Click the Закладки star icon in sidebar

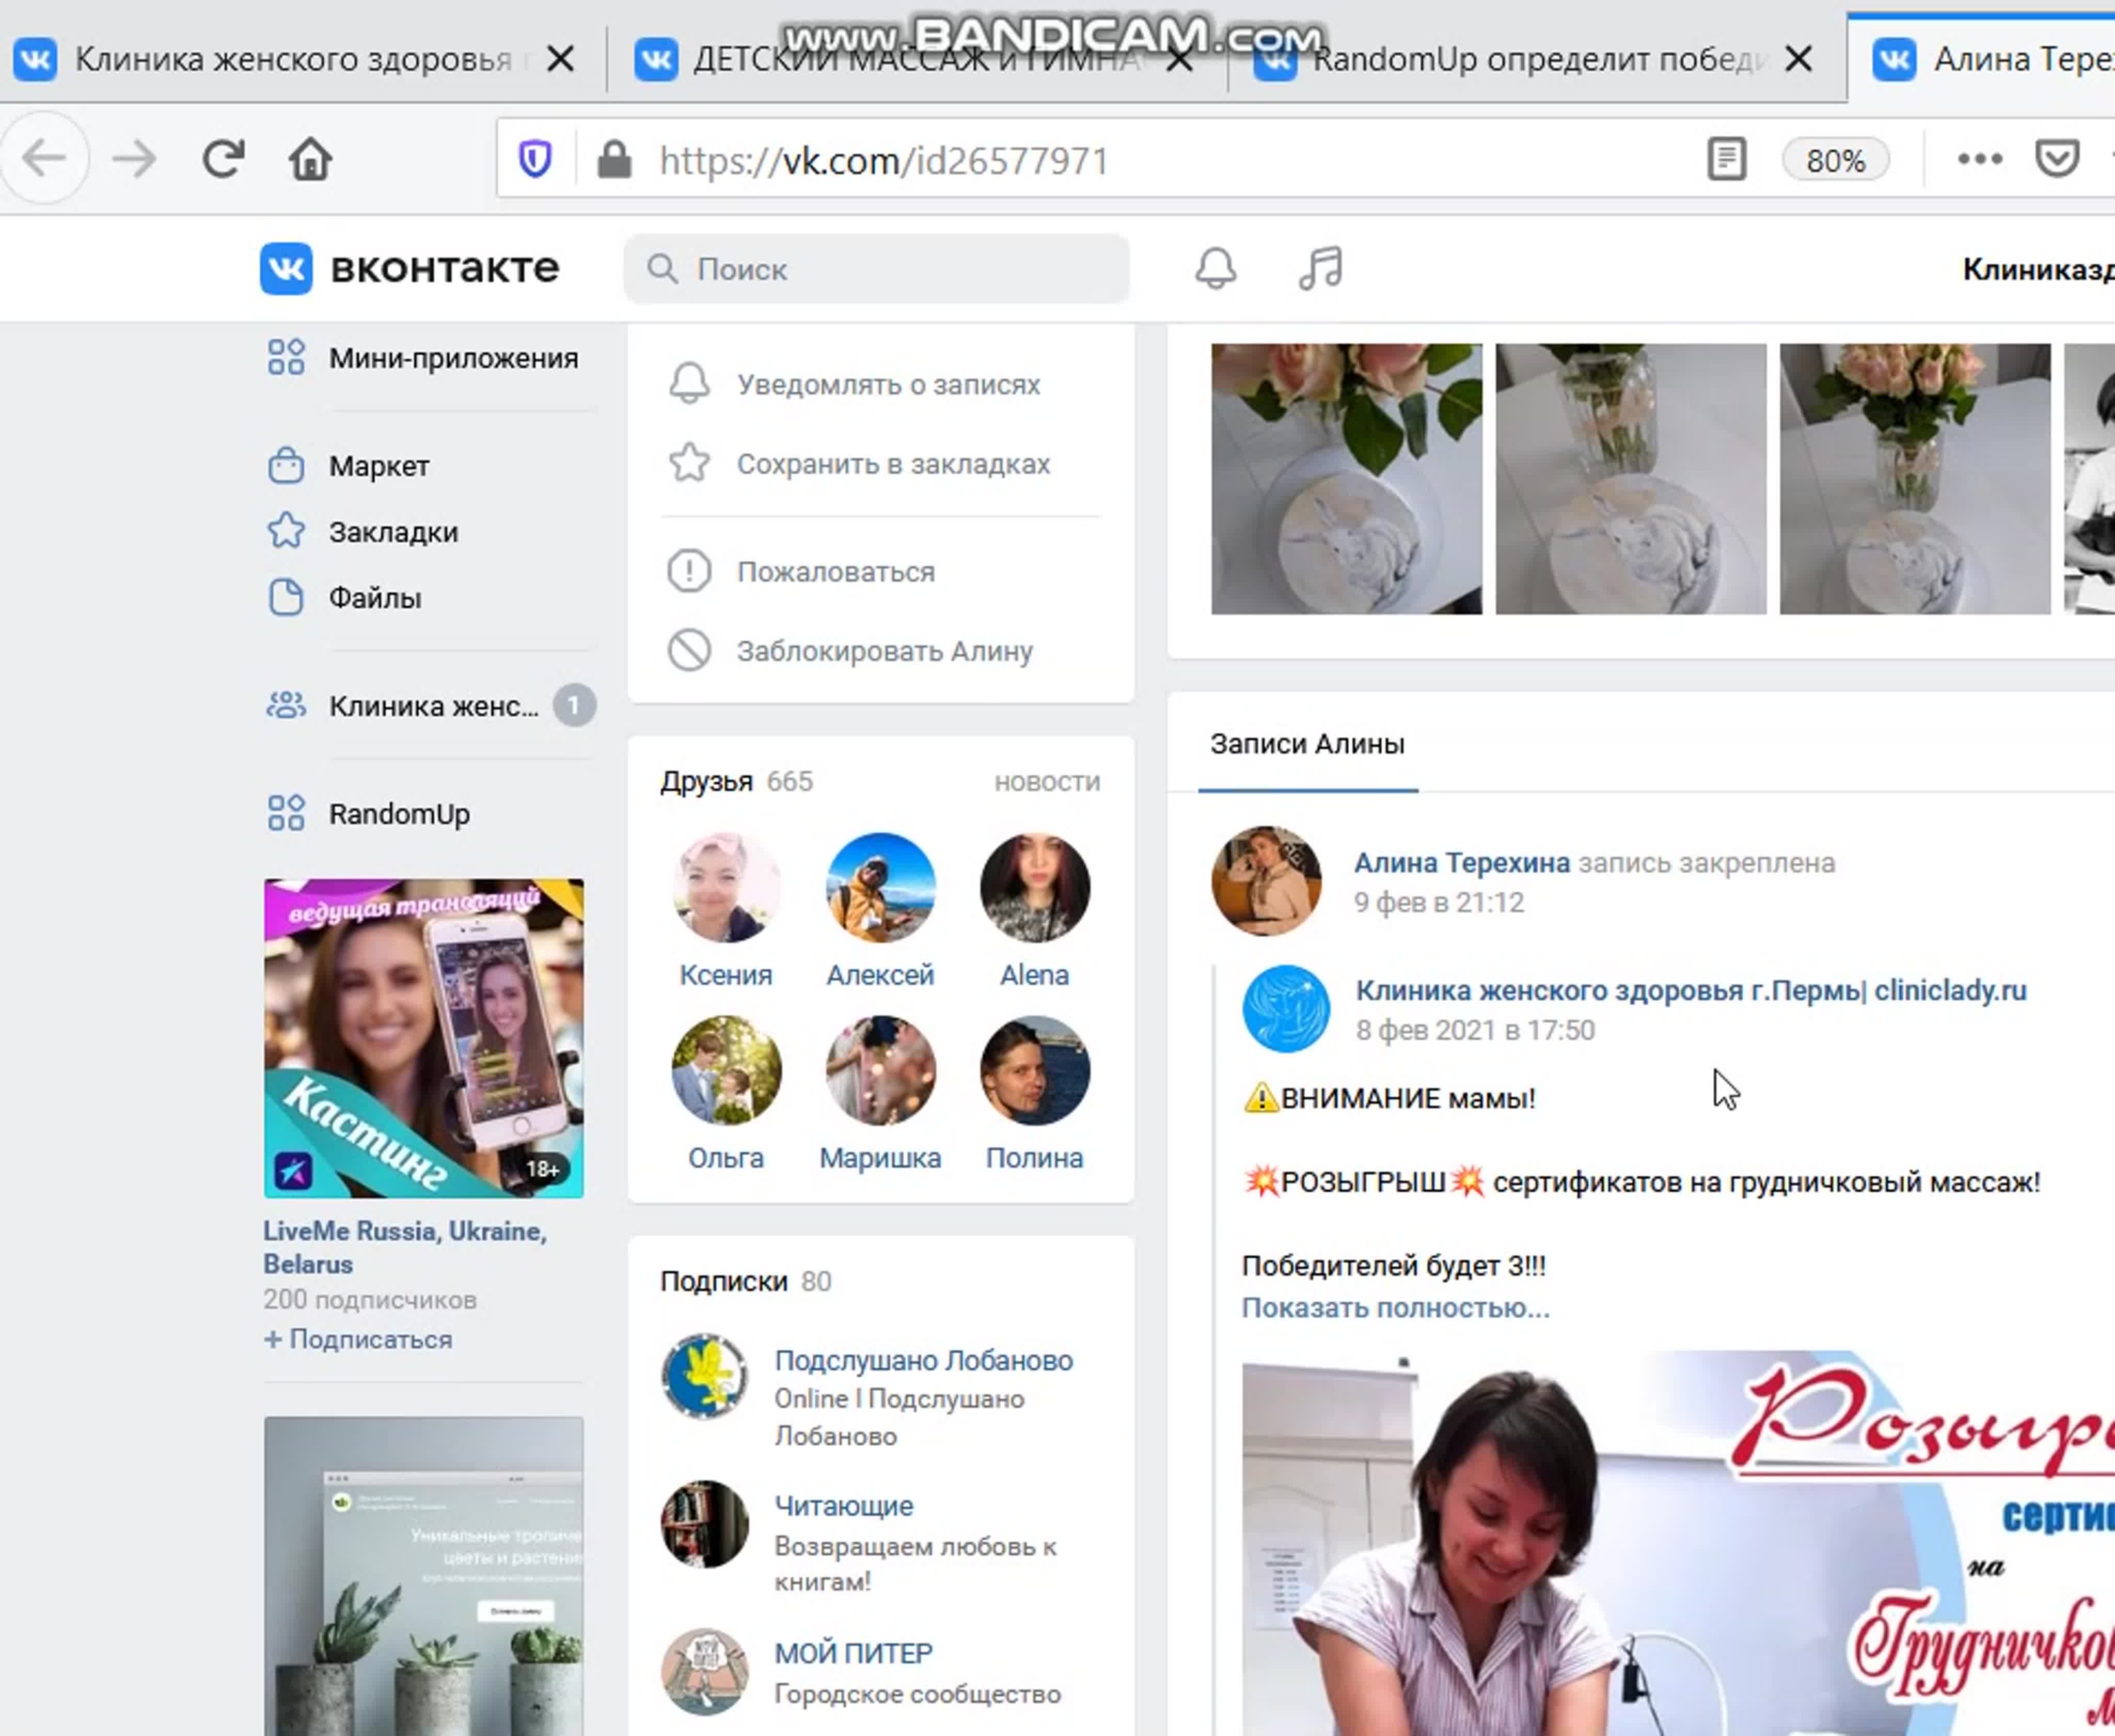pos(286,531)
